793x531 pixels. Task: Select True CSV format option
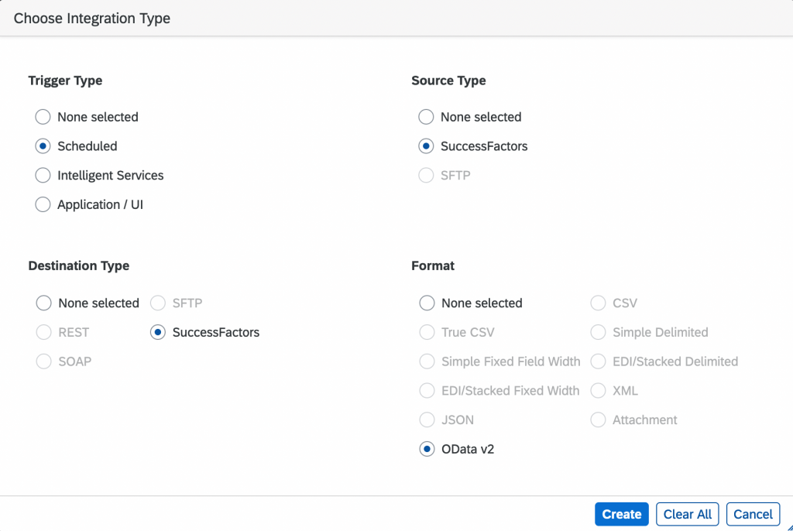(x=427, y=332)
